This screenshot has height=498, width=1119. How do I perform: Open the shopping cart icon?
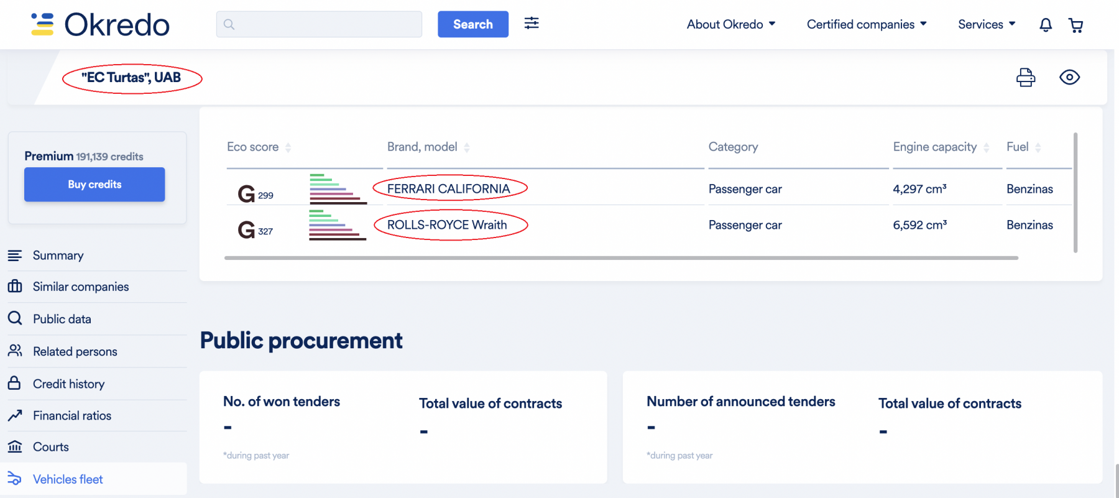pos(1075,25)
